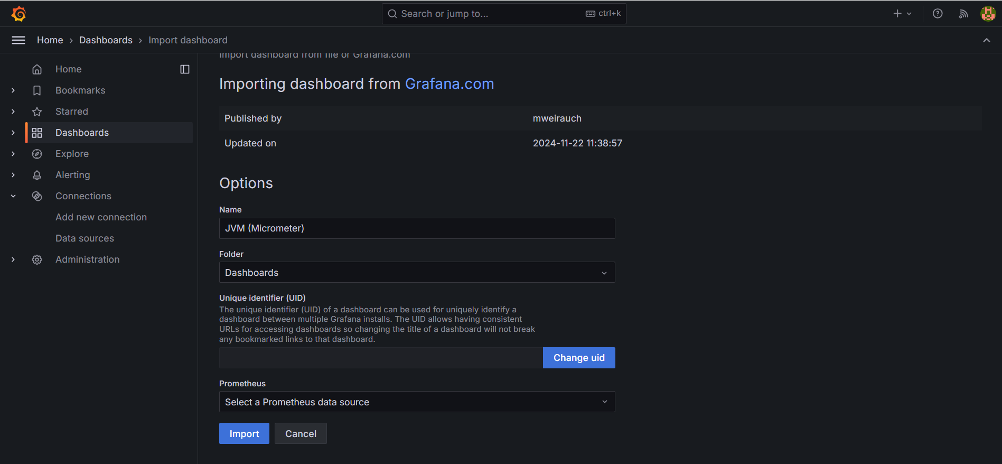Open the hamburger menu toggle
1002x464 pixels.
pyautogui.click(x=18, y=40)
